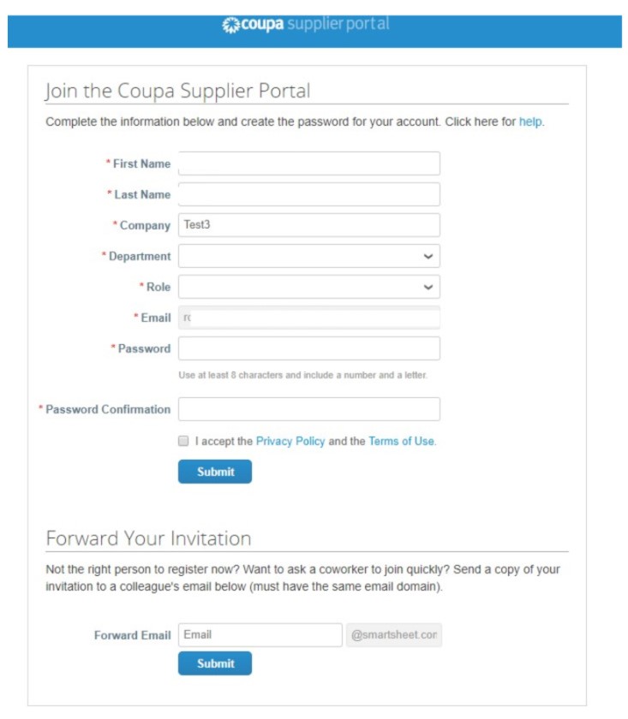
Task: Focus the Password input box
Action: click(x=308, y=348)
